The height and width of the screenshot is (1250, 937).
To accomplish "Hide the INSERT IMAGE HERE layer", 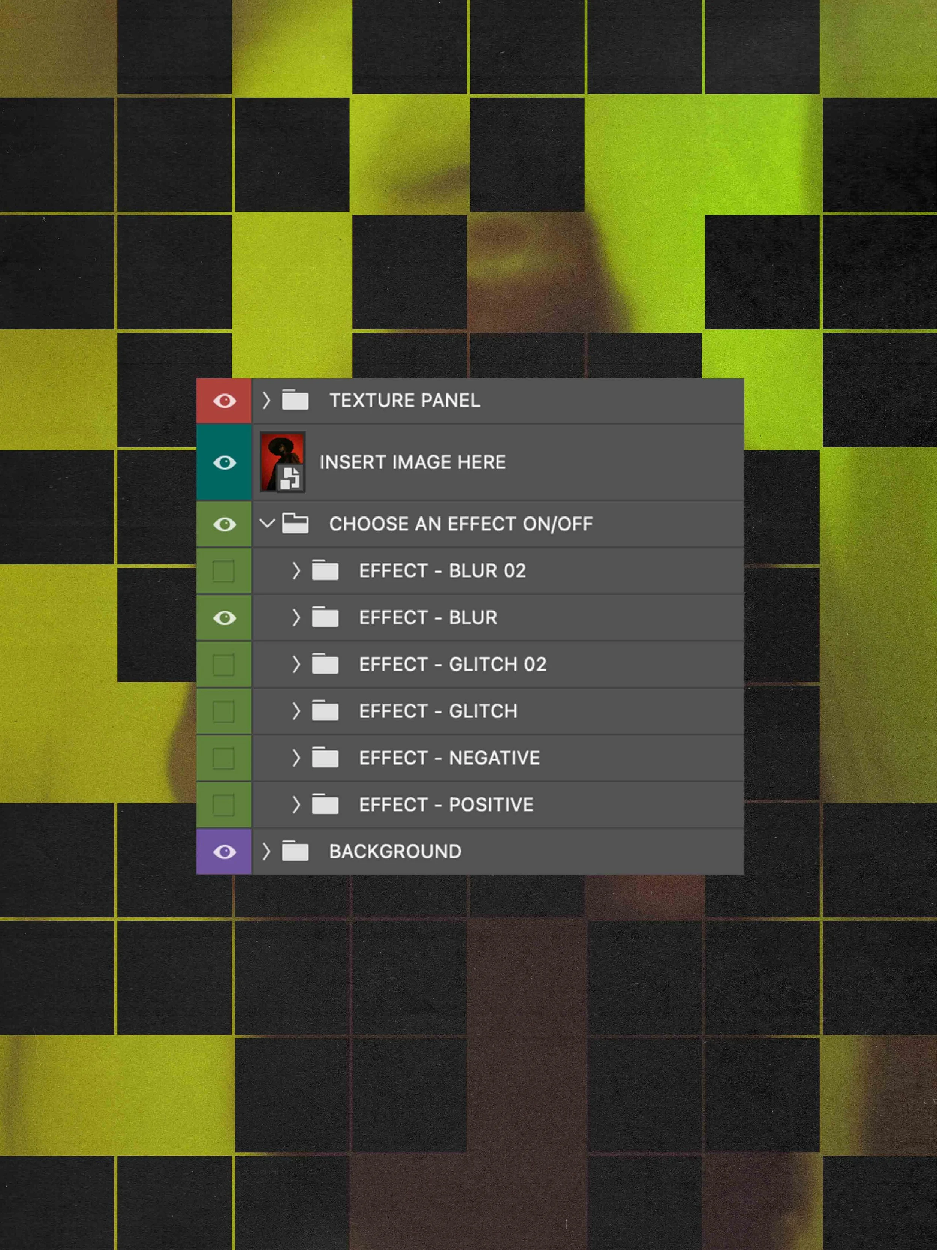I will click(x=224, y=462).
